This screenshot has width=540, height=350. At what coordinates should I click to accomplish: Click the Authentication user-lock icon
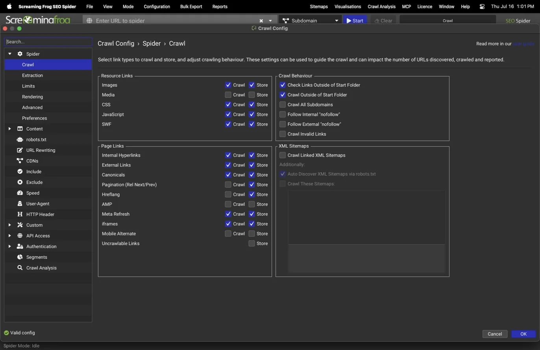click(20, 246)
